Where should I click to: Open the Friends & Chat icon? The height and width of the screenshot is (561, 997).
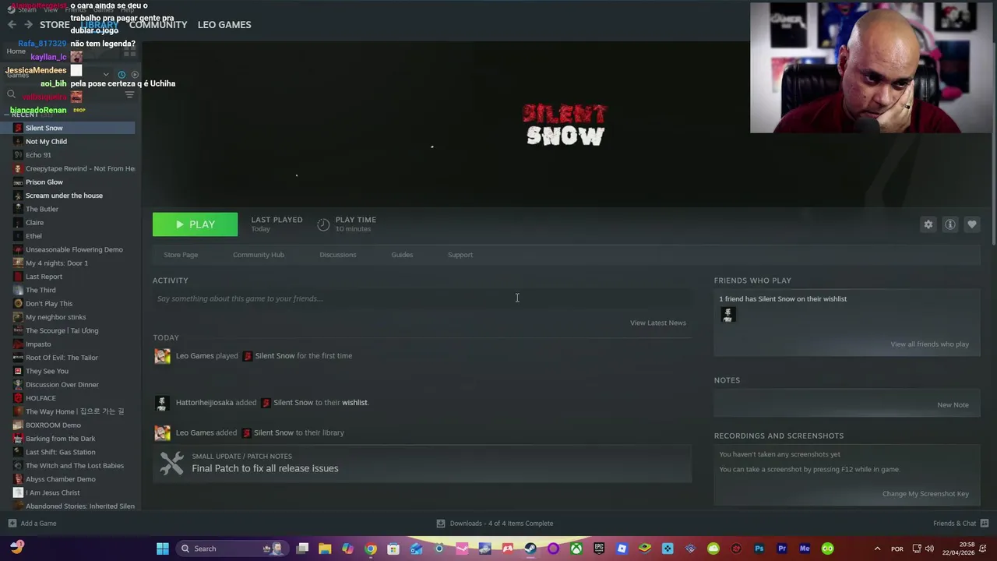[985, 524]
